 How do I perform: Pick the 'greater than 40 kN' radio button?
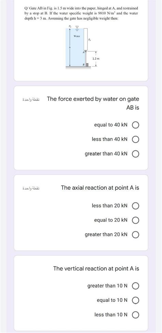[x=136, y=154]
